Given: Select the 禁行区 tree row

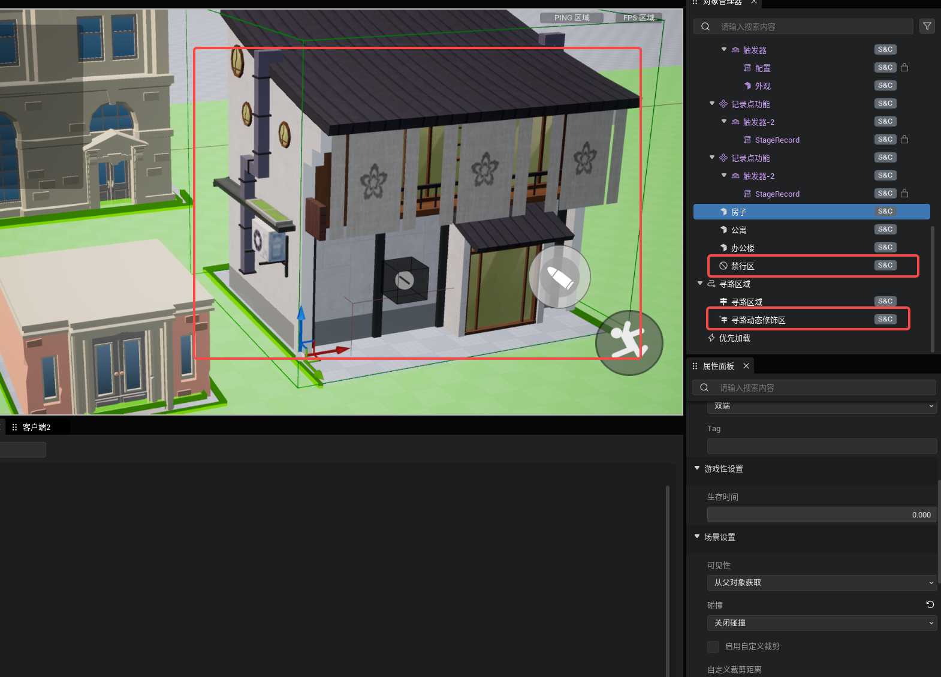Looking at the screenshot, I should pyautogui.click(x=812, y=266).
